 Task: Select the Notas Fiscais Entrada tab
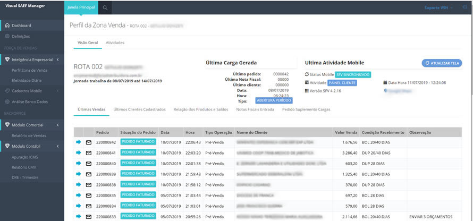tap(255, 109)
